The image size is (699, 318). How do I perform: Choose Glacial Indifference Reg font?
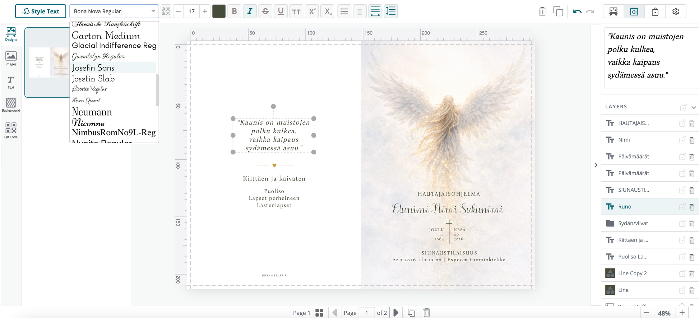(114, 46)
